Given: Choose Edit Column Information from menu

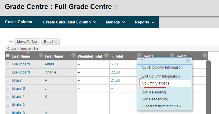Looking at the screenshot, I should point(161,76).
